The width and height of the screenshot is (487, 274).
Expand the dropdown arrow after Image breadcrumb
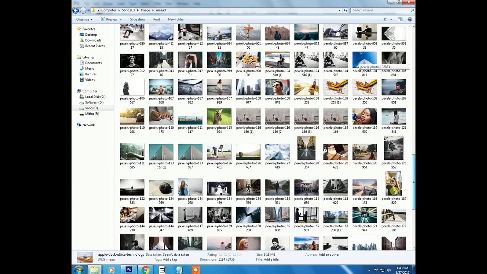[153, 10]
